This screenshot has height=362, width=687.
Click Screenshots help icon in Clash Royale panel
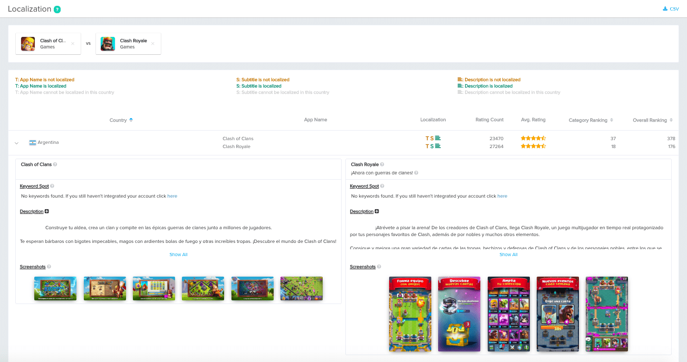coord(379,267)
